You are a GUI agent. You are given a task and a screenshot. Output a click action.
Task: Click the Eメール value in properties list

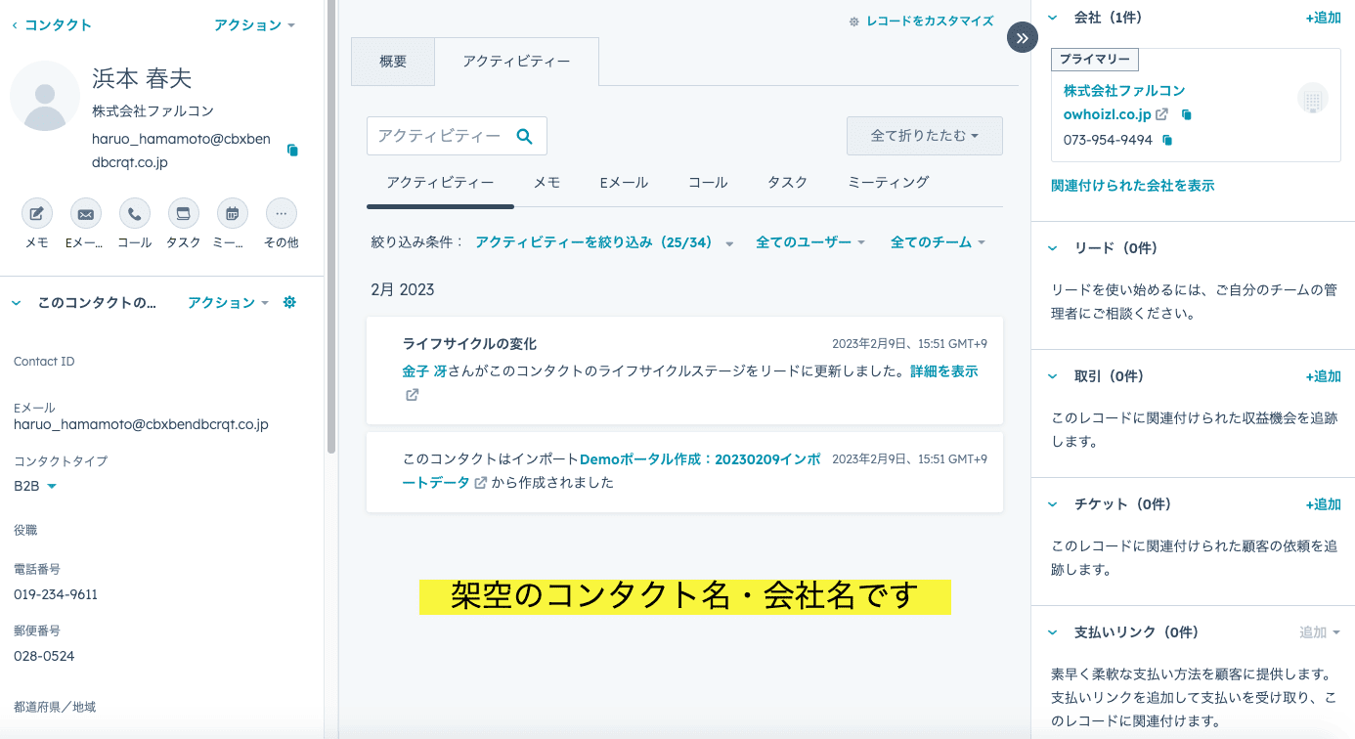(141, 424)
